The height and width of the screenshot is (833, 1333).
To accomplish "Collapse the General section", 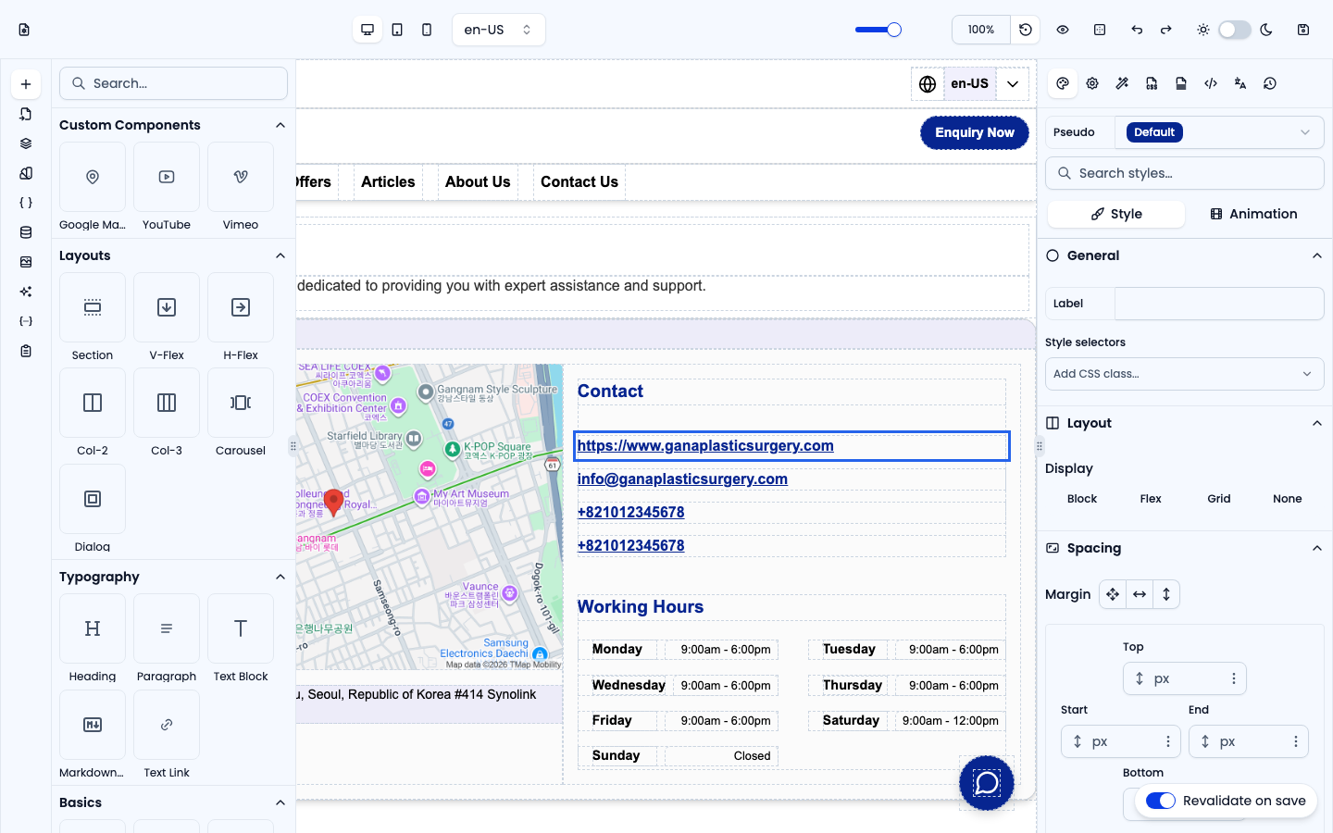I will pyautogui.click(x=1317, y=255).
